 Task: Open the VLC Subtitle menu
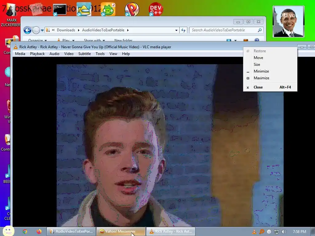85,54
